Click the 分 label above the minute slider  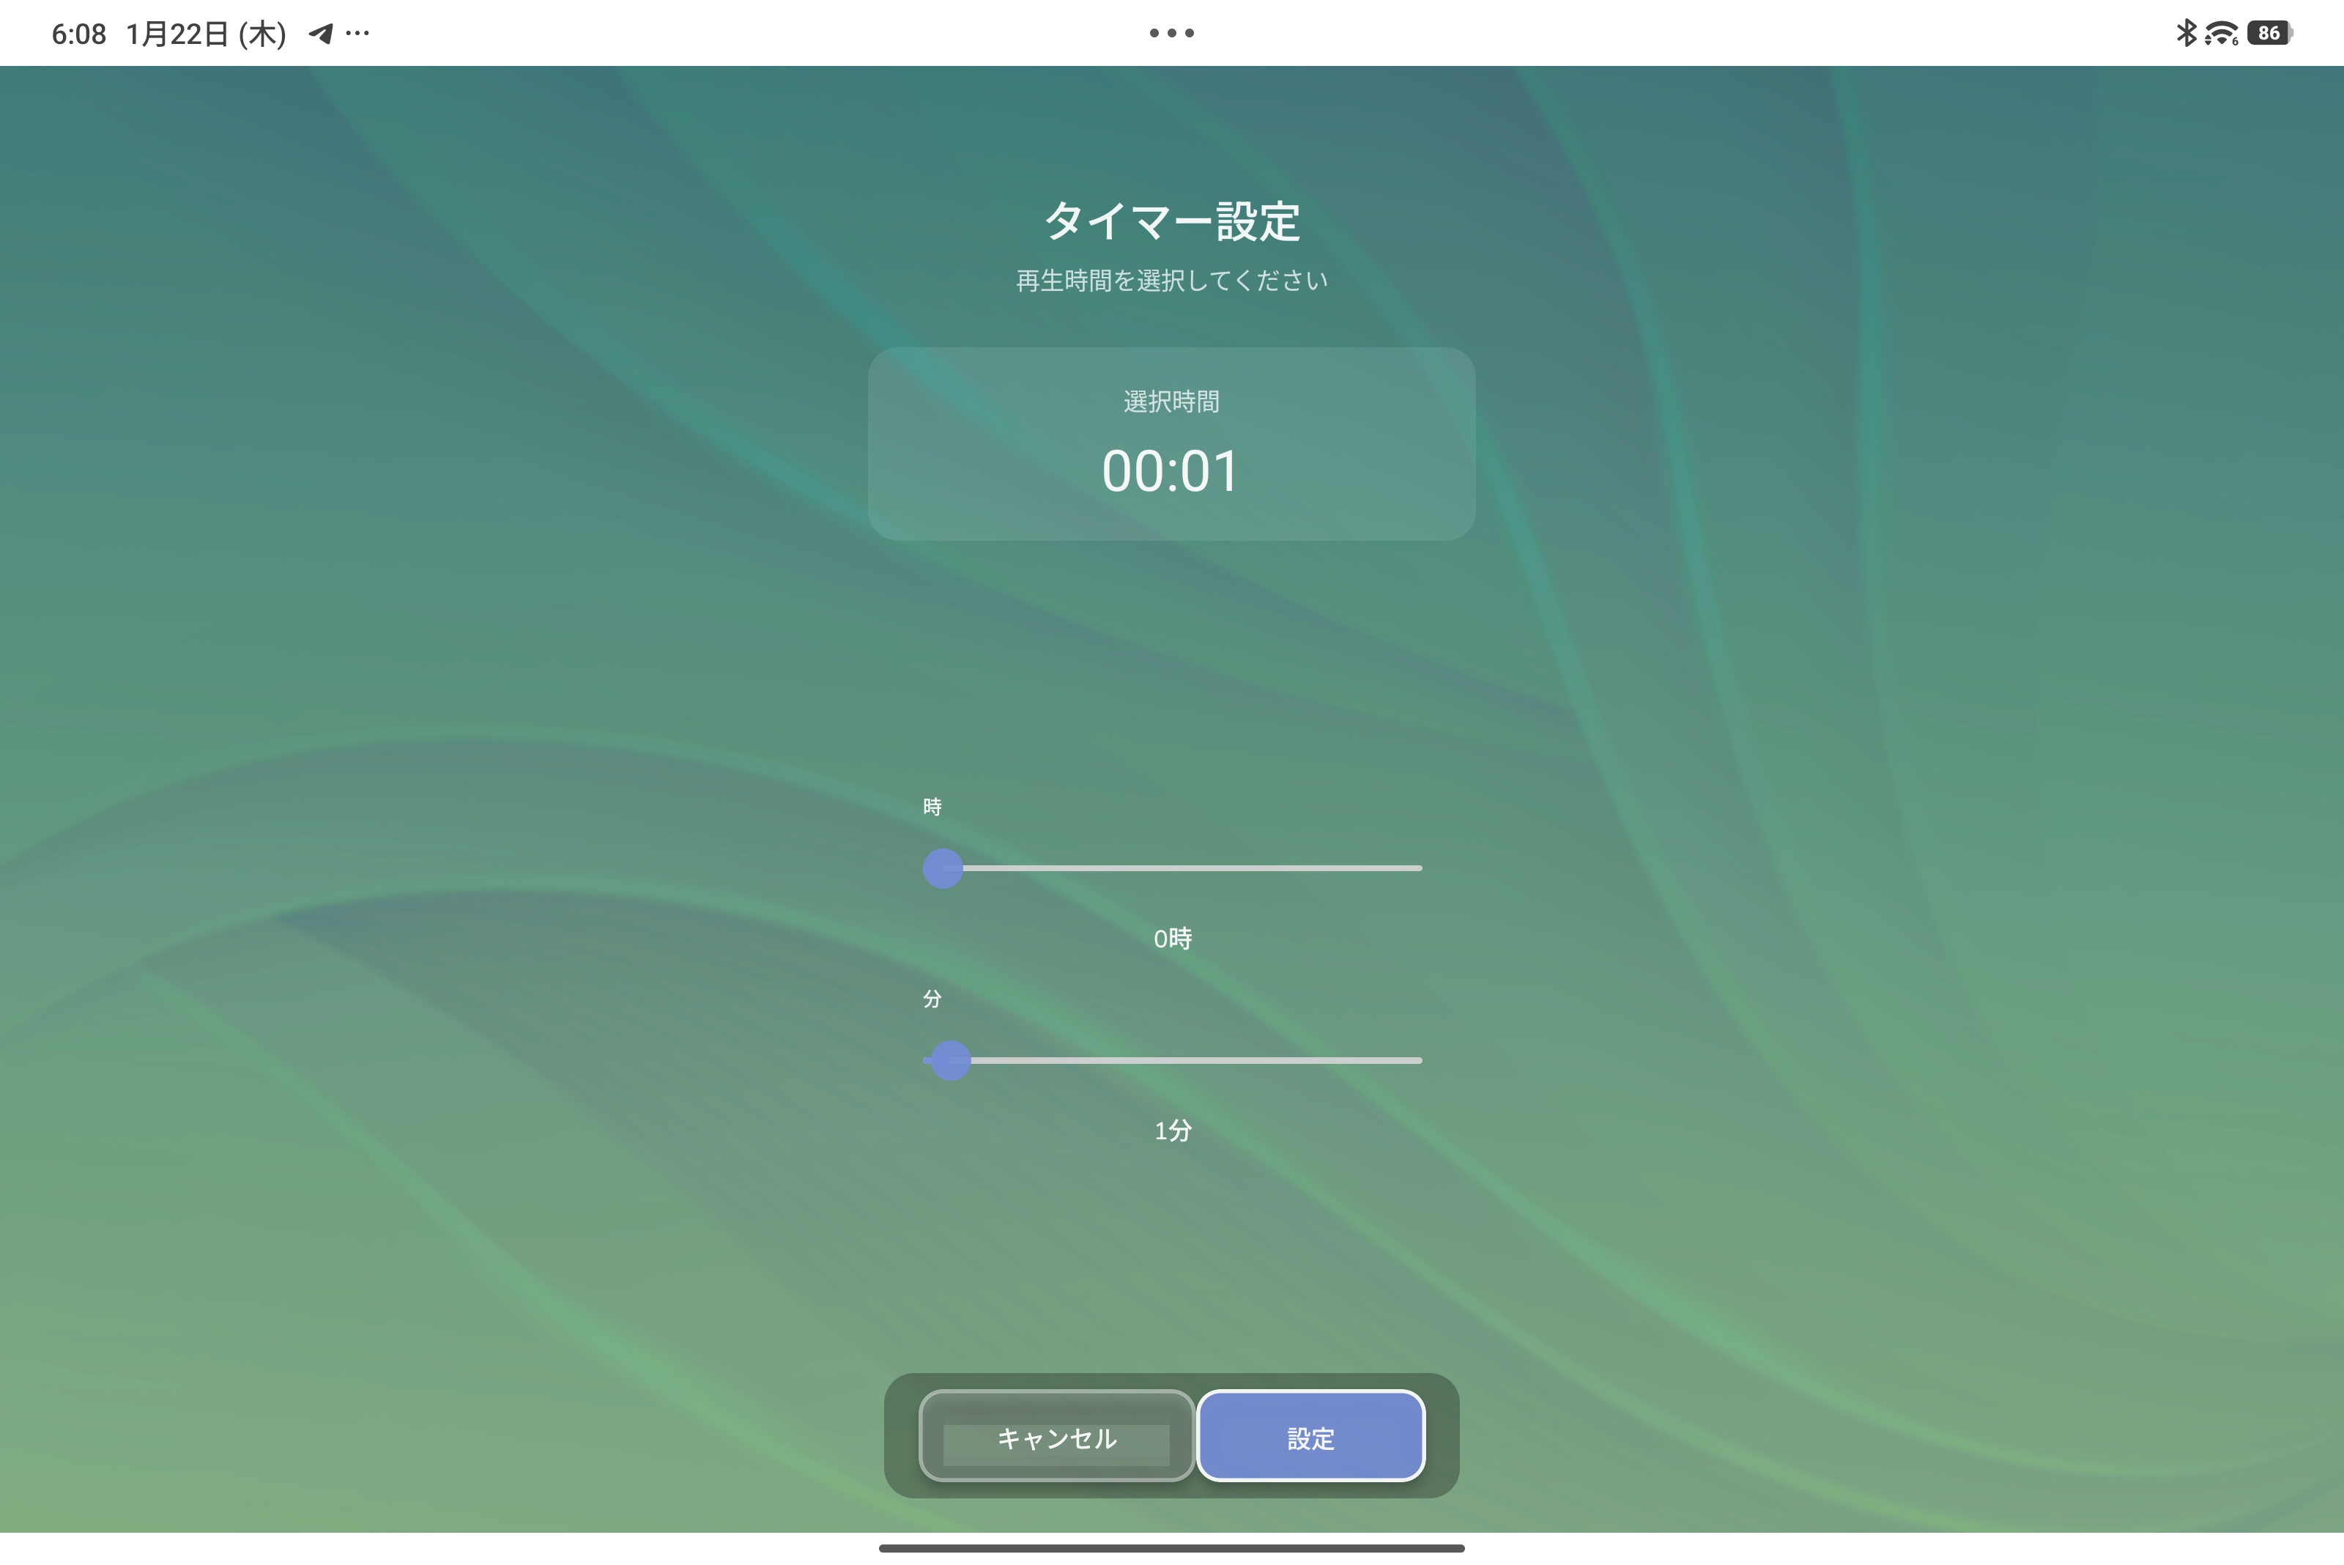(932, 998)
